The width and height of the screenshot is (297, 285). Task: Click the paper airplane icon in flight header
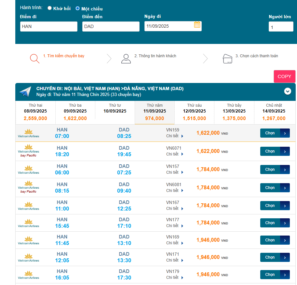pos(25,92)
